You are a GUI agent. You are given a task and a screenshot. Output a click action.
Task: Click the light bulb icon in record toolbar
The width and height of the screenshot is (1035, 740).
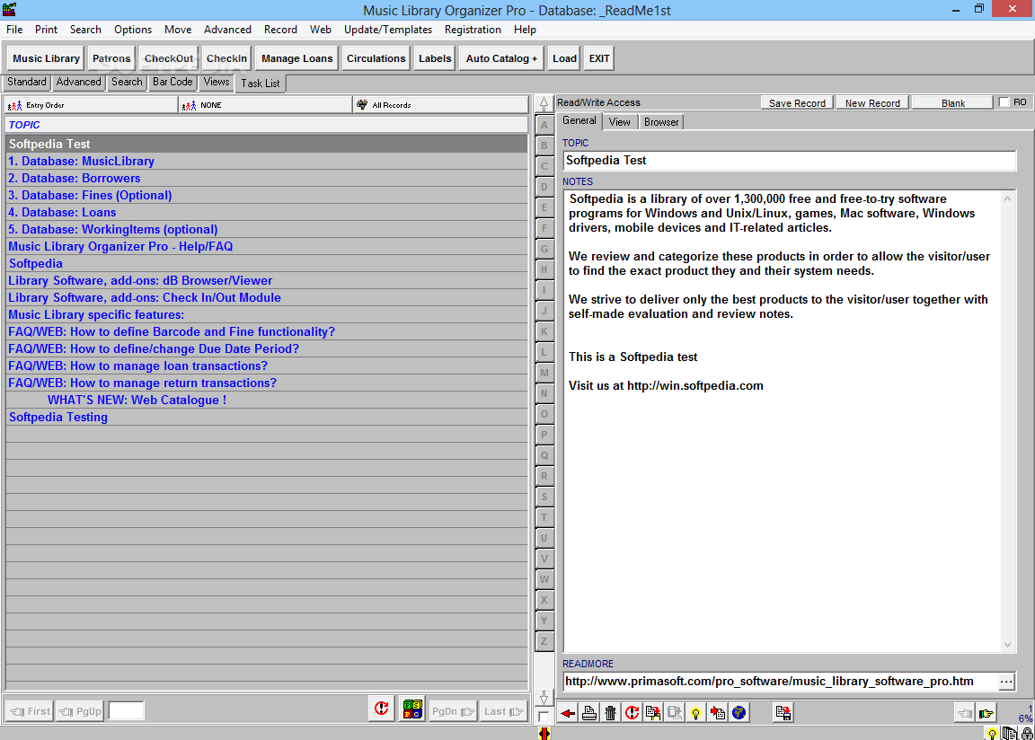tap(695, 712)
